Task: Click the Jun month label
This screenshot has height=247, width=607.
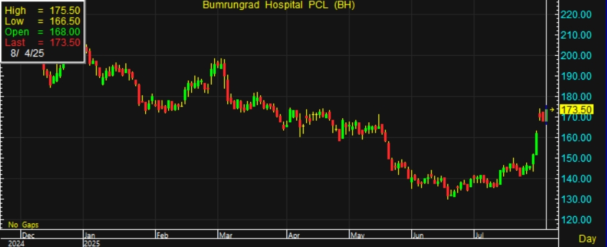Action: click(419, 235)
